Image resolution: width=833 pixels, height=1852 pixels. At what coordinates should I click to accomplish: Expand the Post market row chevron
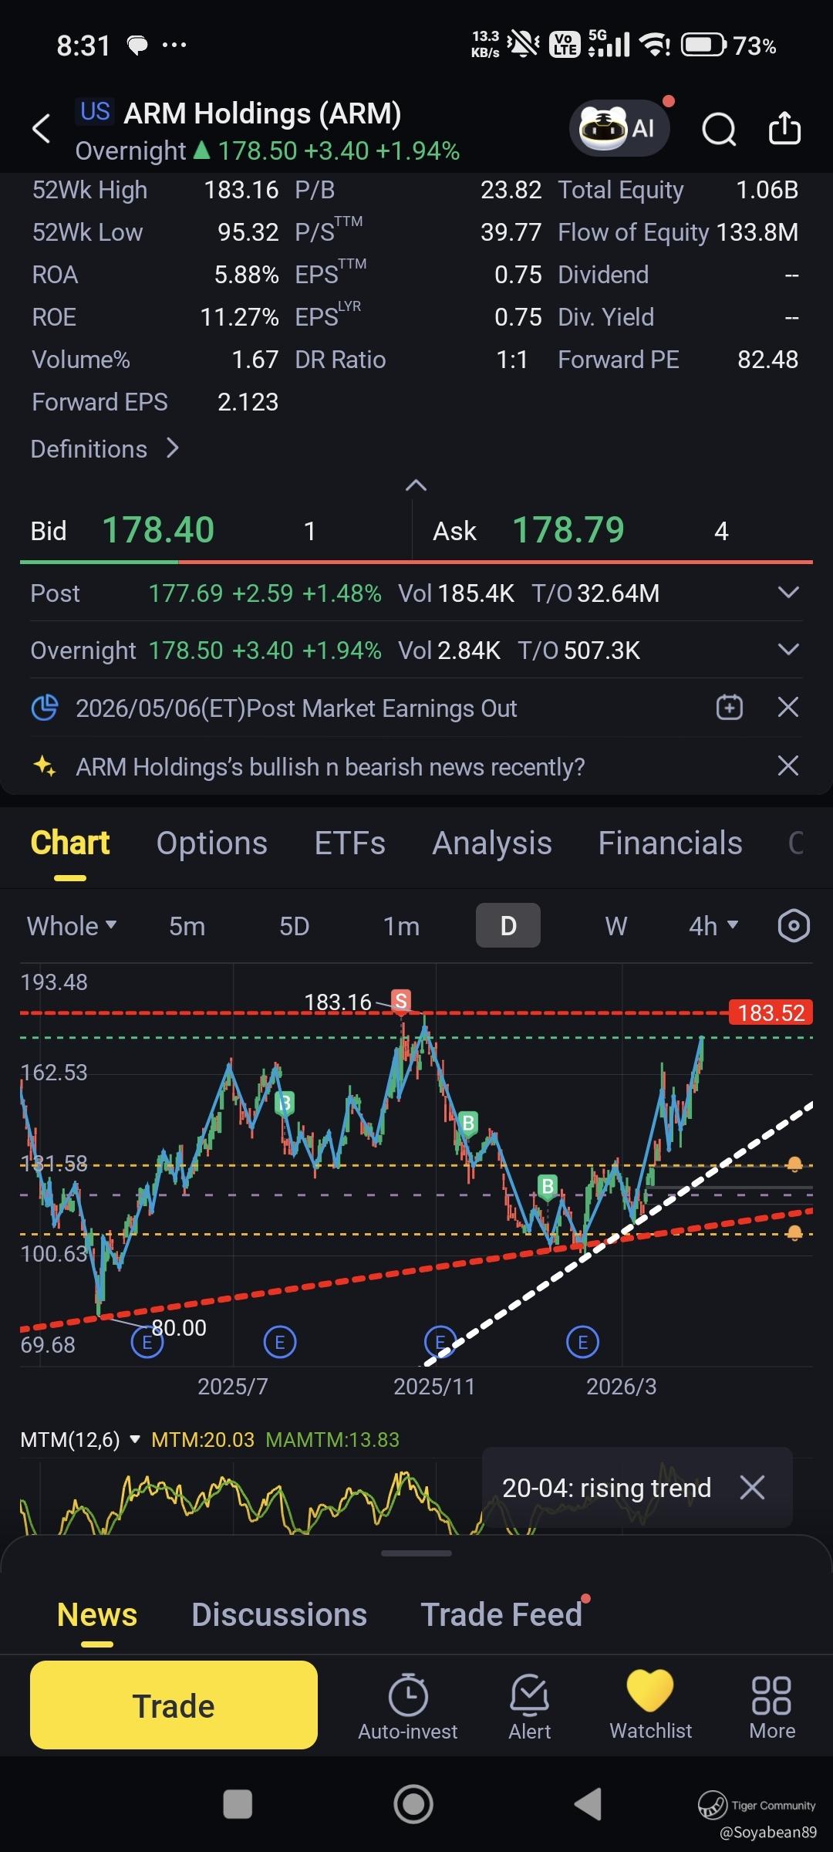click(788, 593)
